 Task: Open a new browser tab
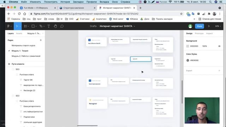pos(141,8)
